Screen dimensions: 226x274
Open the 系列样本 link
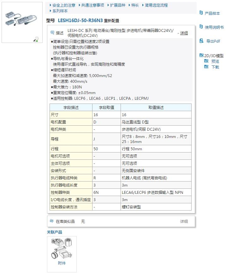(x=60, y=11)
